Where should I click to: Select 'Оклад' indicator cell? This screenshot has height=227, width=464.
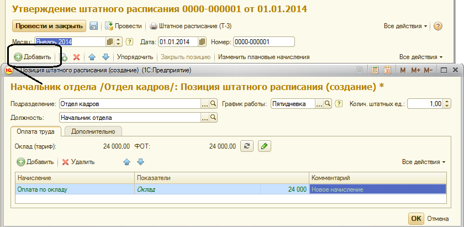point(197,189)
